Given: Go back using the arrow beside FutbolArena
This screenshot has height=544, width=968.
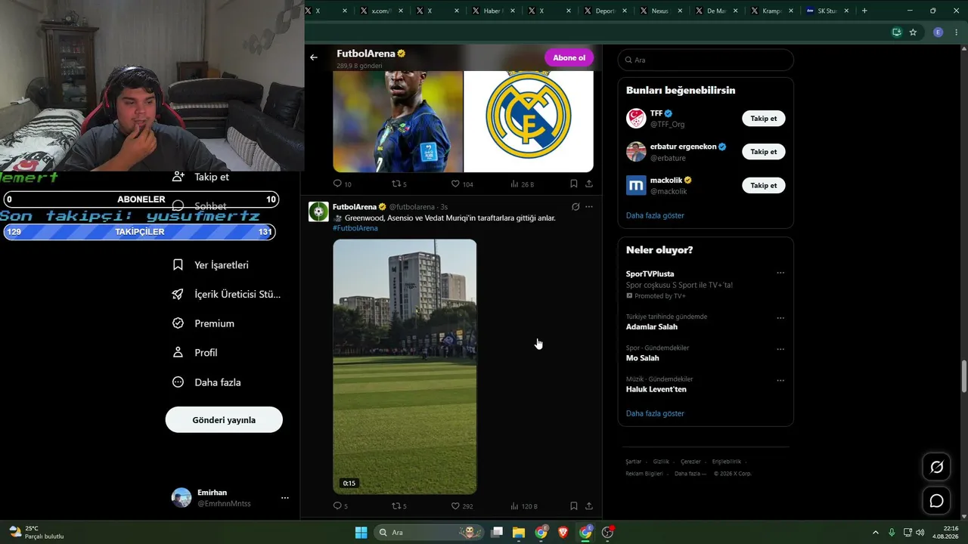Looking at the screenshot, I should [314, 57].
